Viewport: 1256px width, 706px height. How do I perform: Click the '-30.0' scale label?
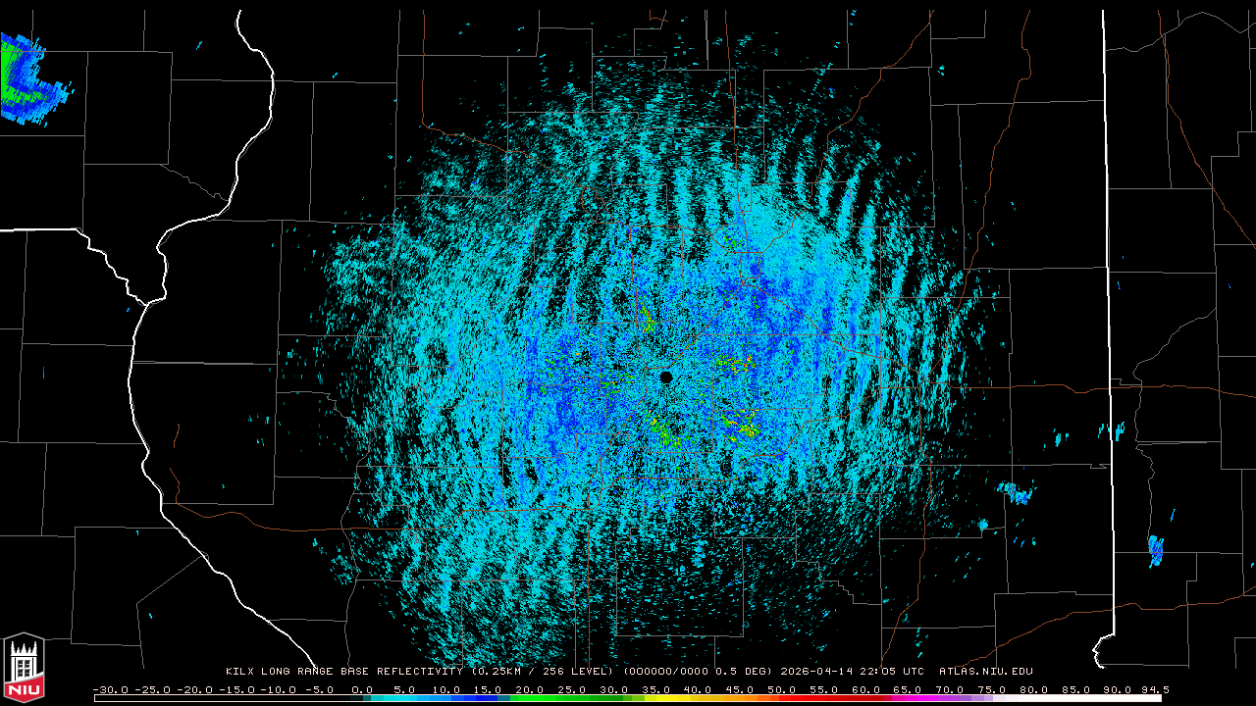[110, 689]
